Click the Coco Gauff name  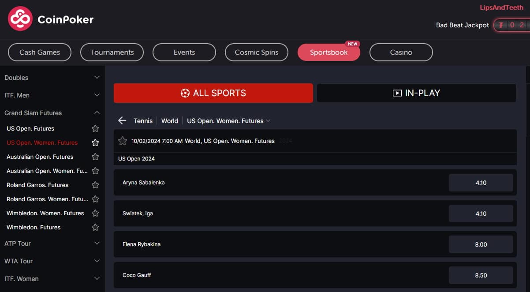(137, 275)
